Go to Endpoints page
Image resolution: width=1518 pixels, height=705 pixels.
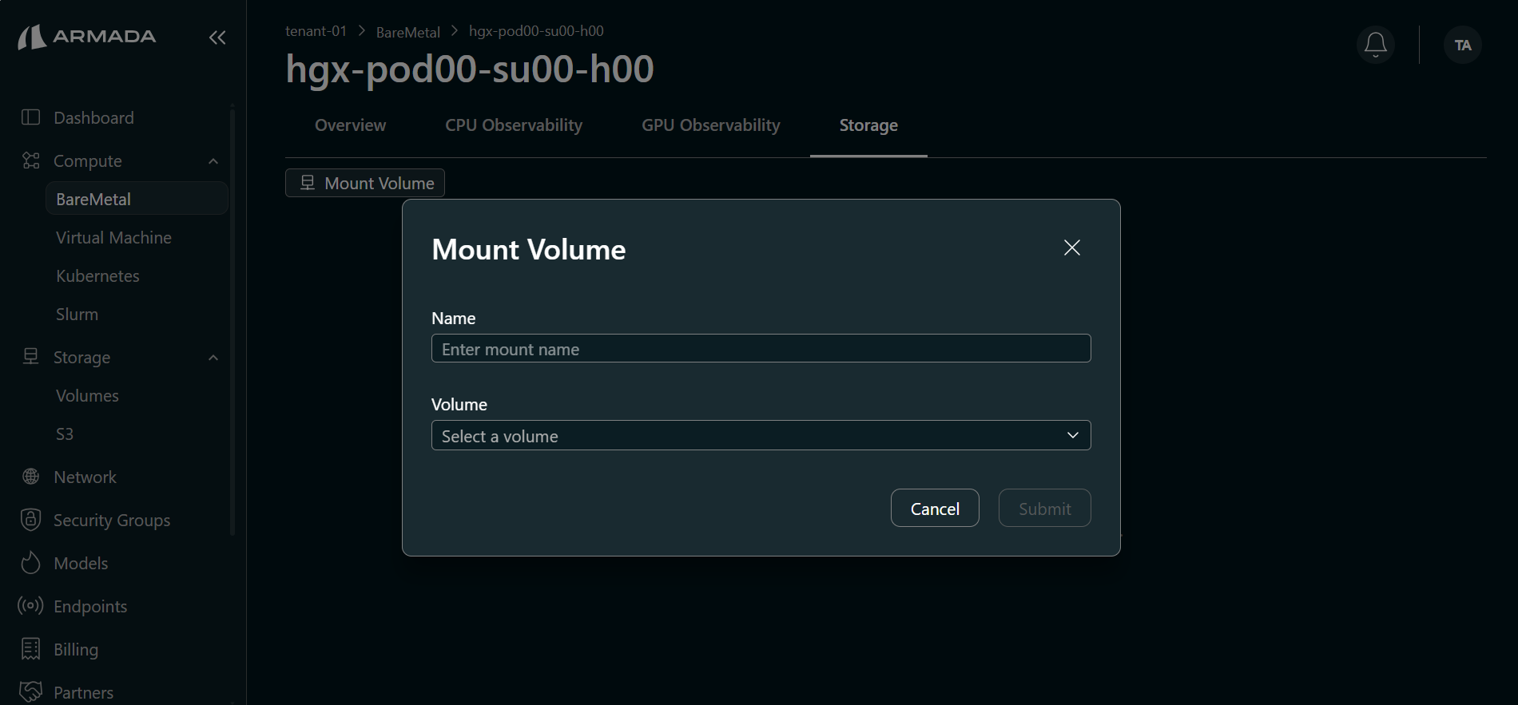coord(90,606)
